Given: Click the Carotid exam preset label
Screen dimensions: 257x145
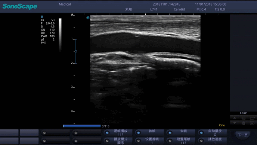Looking at the screenshot, I should click(x=179, y=9).
